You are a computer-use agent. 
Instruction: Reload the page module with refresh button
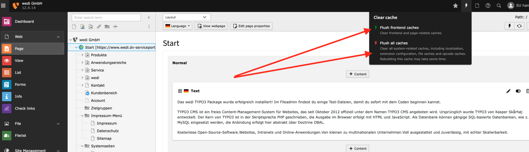point(519,26)
